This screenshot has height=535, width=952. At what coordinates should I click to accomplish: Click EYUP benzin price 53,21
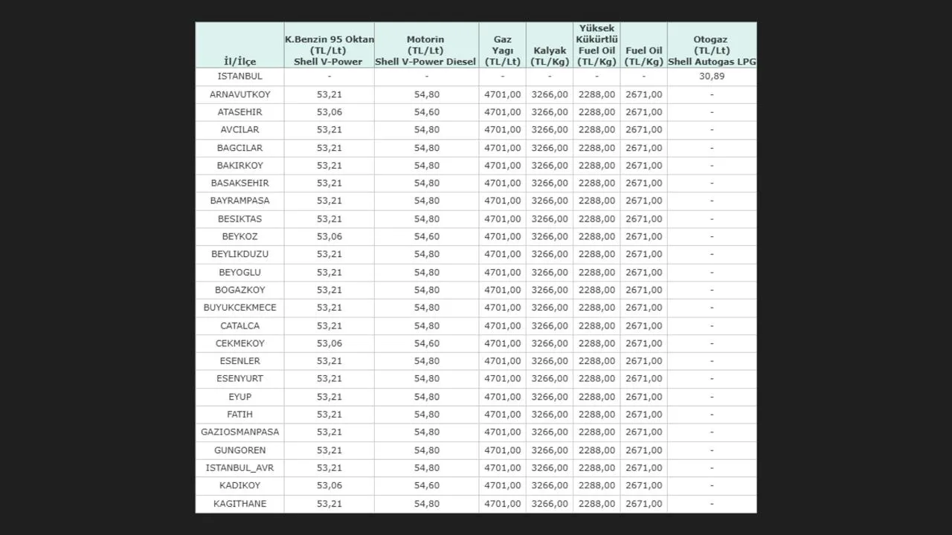tap(329, 397)
